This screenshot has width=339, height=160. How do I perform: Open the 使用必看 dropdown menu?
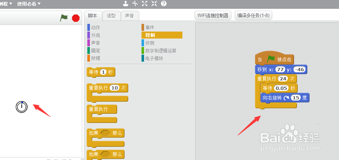[x=29, y=4]
